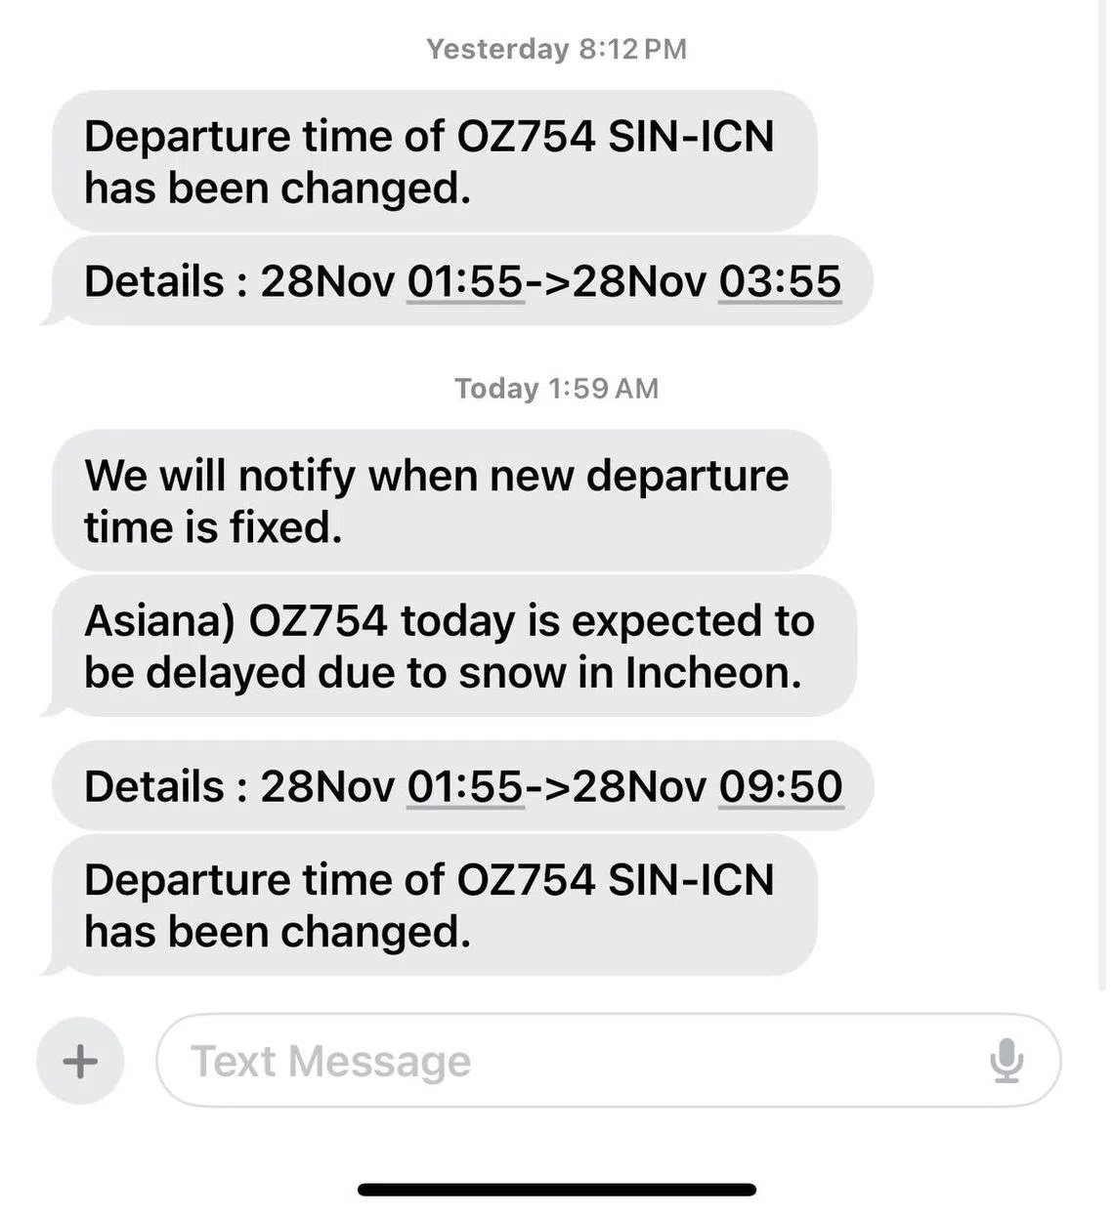The image size is (1114, 1217).
Task: Tap the microphone dictation icon
Action: tap(1007, 1061)
